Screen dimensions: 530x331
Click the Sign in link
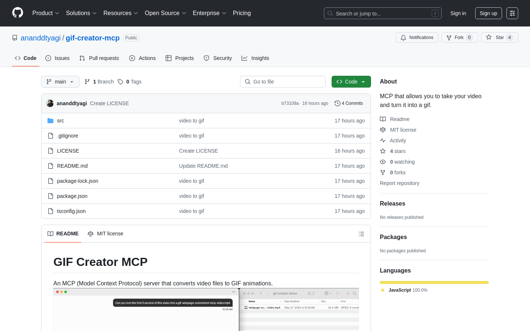(x=458, y=13)
